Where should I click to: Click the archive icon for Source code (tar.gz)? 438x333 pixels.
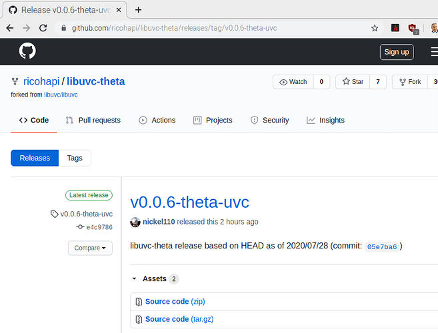click(x=139, y=319)
